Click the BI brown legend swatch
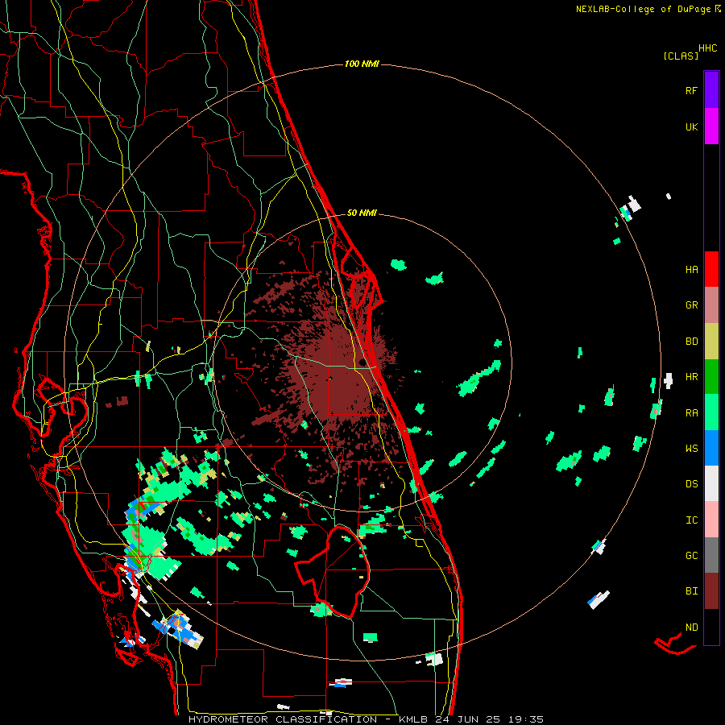 [x=711, y=591]
